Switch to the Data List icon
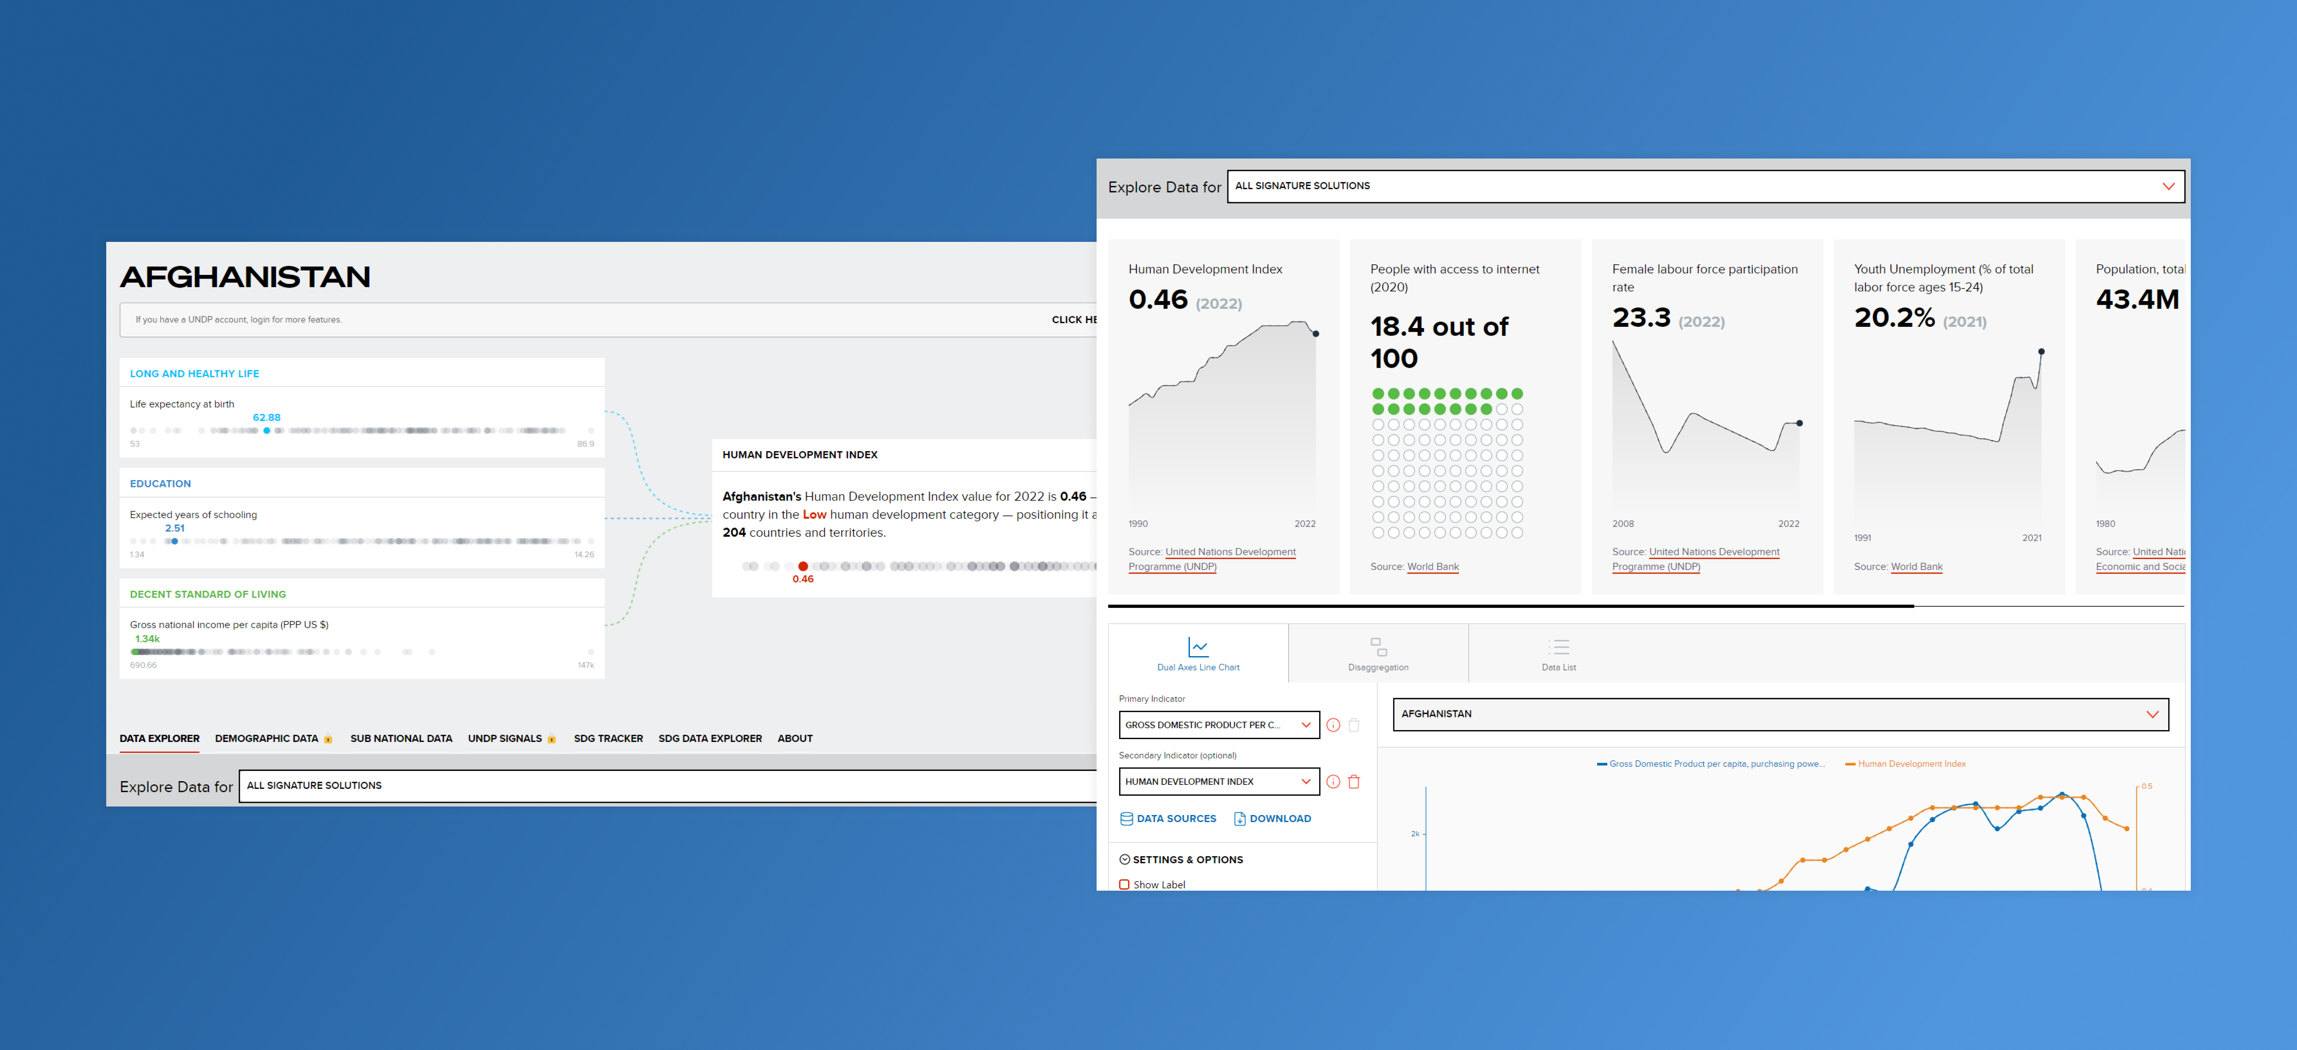The image size is (2297, 1050). 1558,647
